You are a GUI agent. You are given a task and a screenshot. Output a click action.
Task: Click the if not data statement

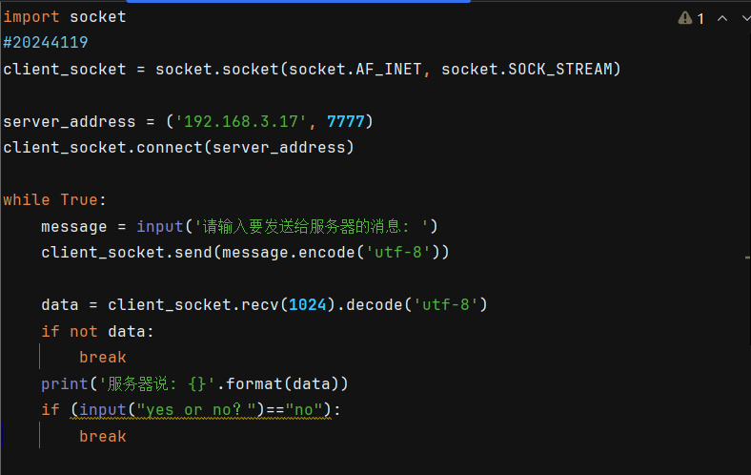click(97, 331)
